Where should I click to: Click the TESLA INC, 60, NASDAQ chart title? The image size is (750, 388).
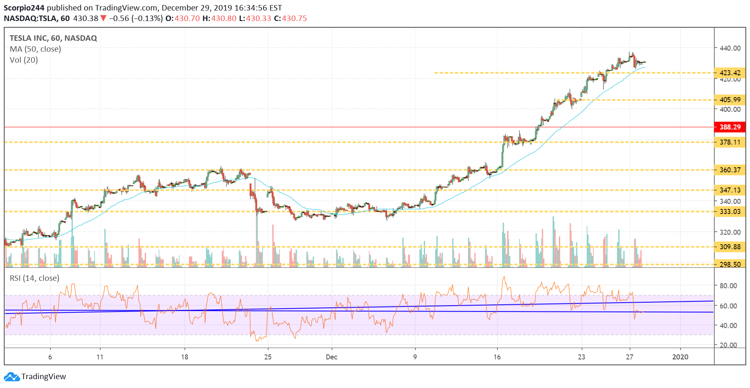53,38
